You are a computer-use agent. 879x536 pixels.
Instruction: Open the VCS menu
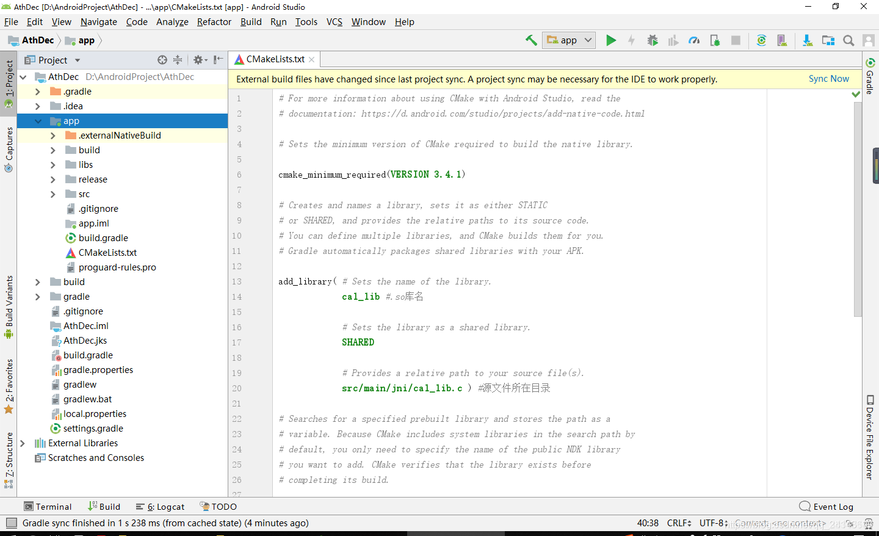[x=335, y=22]
